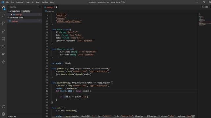Open the Selection menu

click(20, 2)
